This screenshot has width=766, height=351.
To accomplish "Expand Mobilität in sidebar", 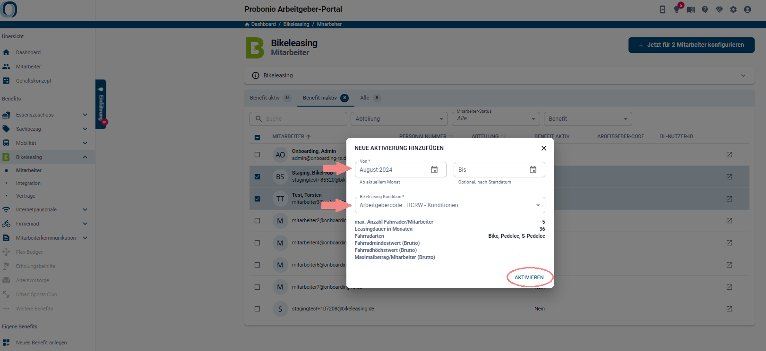I will (x=85, y=143).
